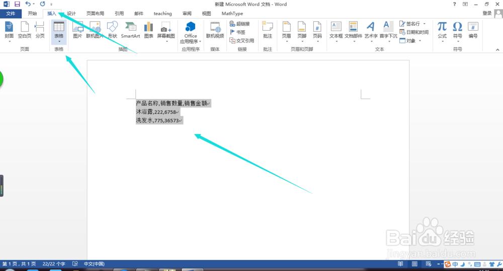Switch to Print Layout view

point(414,263)
